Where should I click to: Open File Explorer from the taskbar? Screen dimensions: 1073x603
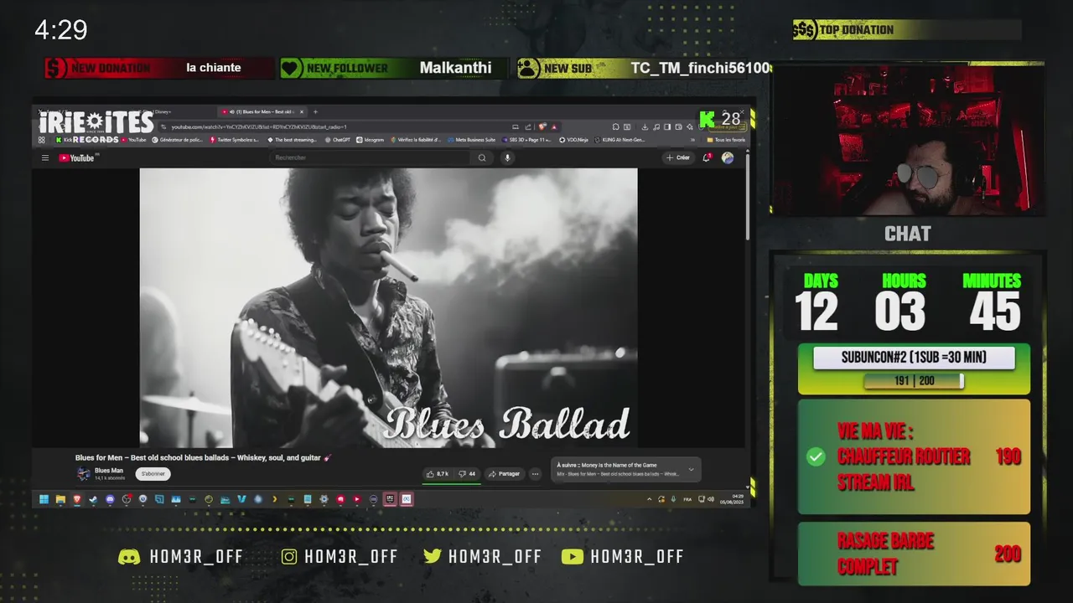pyautogui.click(x=60, y=499)
